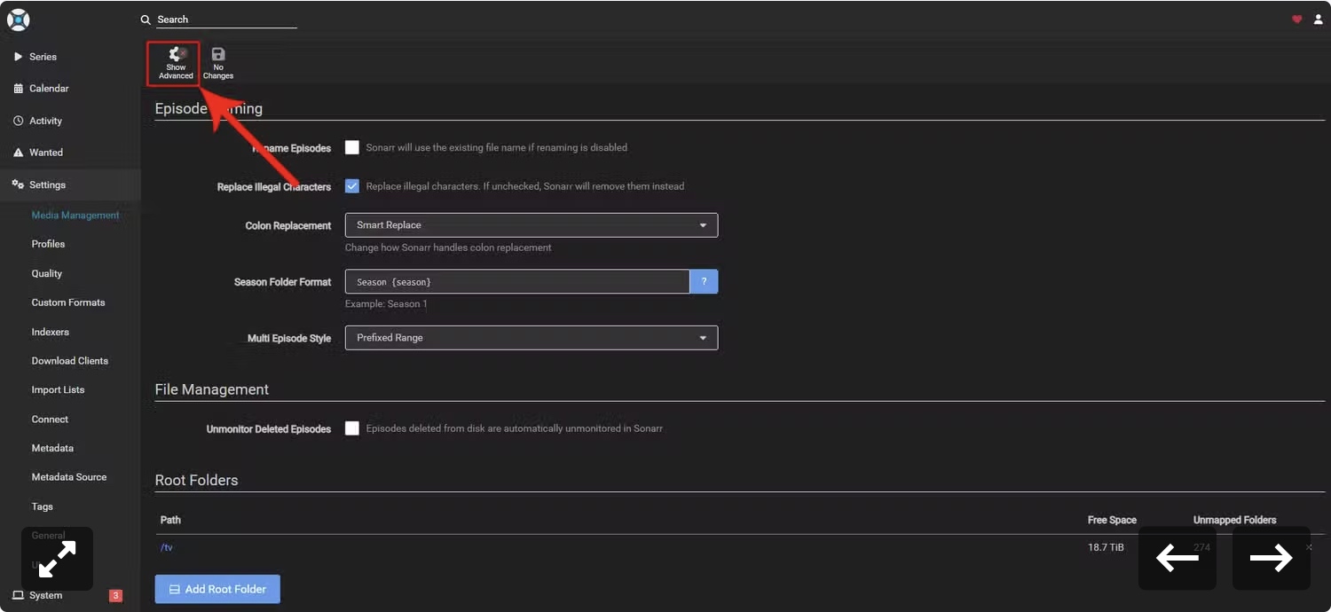This screenshot has width=1331, height=612.
Task: Select Custom Formats in Settings menu
Action: 70,302
